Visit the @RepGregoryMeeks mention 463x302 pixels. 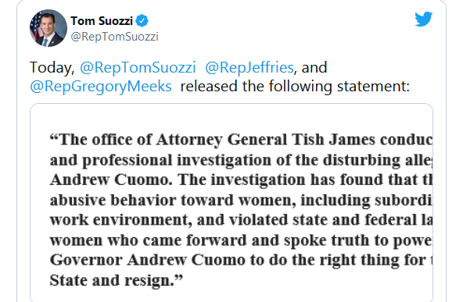pos(101,87)
